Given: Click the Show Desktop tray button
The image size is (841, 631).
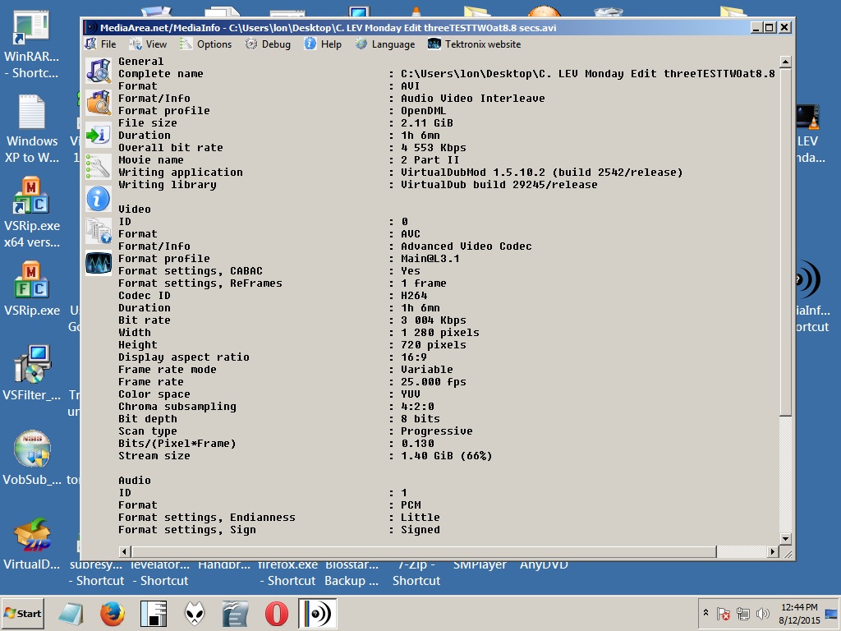Looking at the screenshot, I should pos(831,613).
